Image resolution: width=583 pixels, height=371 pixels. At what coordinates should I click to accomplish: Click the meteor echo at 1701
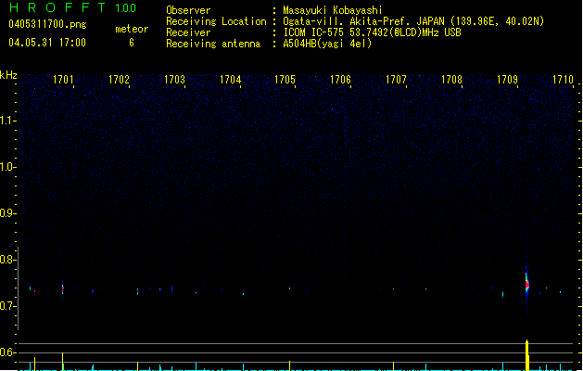point(62,288)
